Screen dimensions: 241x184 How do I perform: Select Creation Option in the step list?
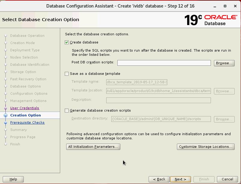coord(26,115)
